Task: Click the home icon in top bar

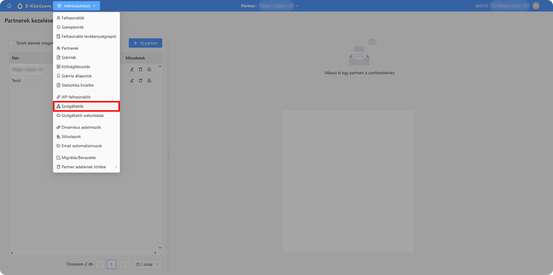Action: coord(9,6)
